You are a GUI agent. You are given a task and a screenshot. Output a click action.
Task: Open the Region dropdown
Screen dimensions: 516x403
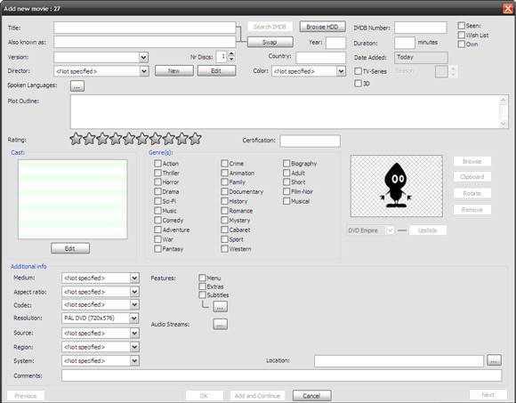134,347
